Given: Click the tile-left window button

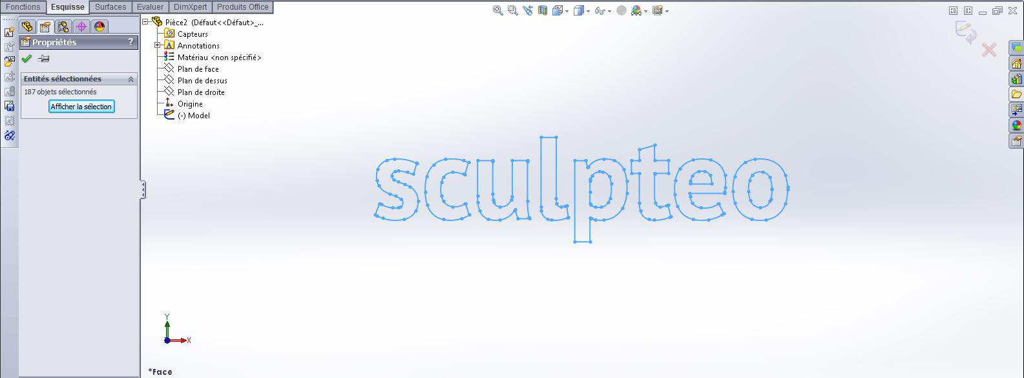Looking at the screenshot, I should tap(953, 10).
